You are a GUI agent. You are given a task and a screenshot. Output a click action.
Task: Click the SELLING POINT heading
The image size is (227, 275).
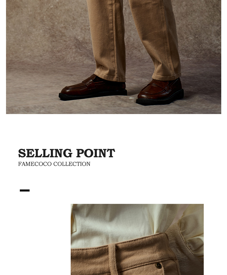coord(66,153)
